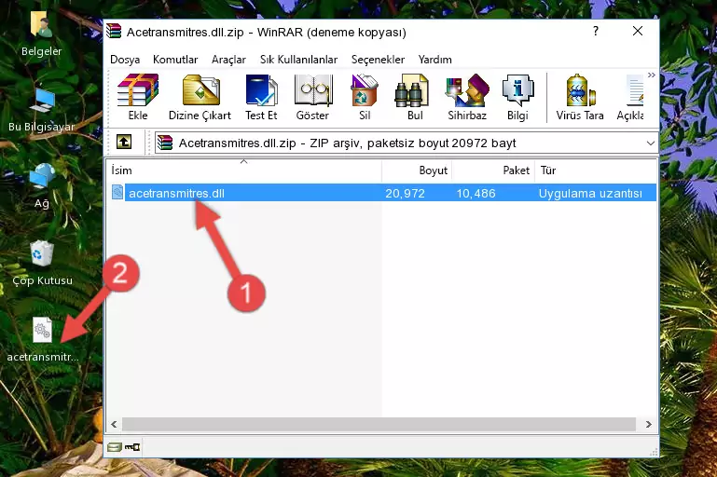Viewport: 717px width, 477px height.
Task: Click the title bar help question mark
Action: 596,31
